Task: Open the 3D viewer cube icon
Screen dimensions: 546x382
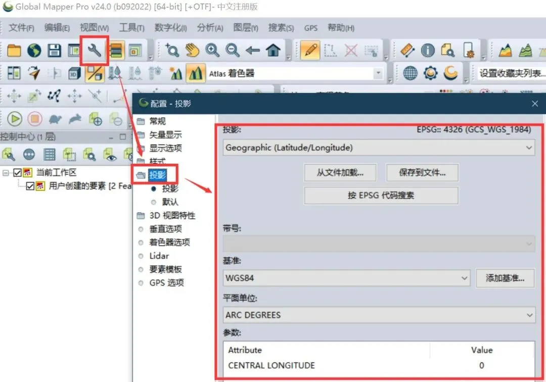Action: pyautogui.click(x=74, y=73)
